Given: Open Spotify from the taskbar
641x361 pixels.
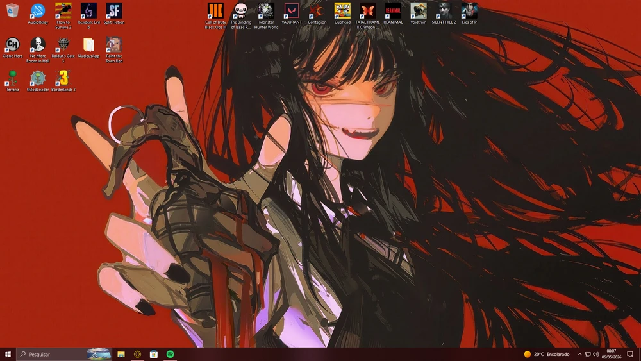Looking at the screenshot, I should (x=170, y=354).
